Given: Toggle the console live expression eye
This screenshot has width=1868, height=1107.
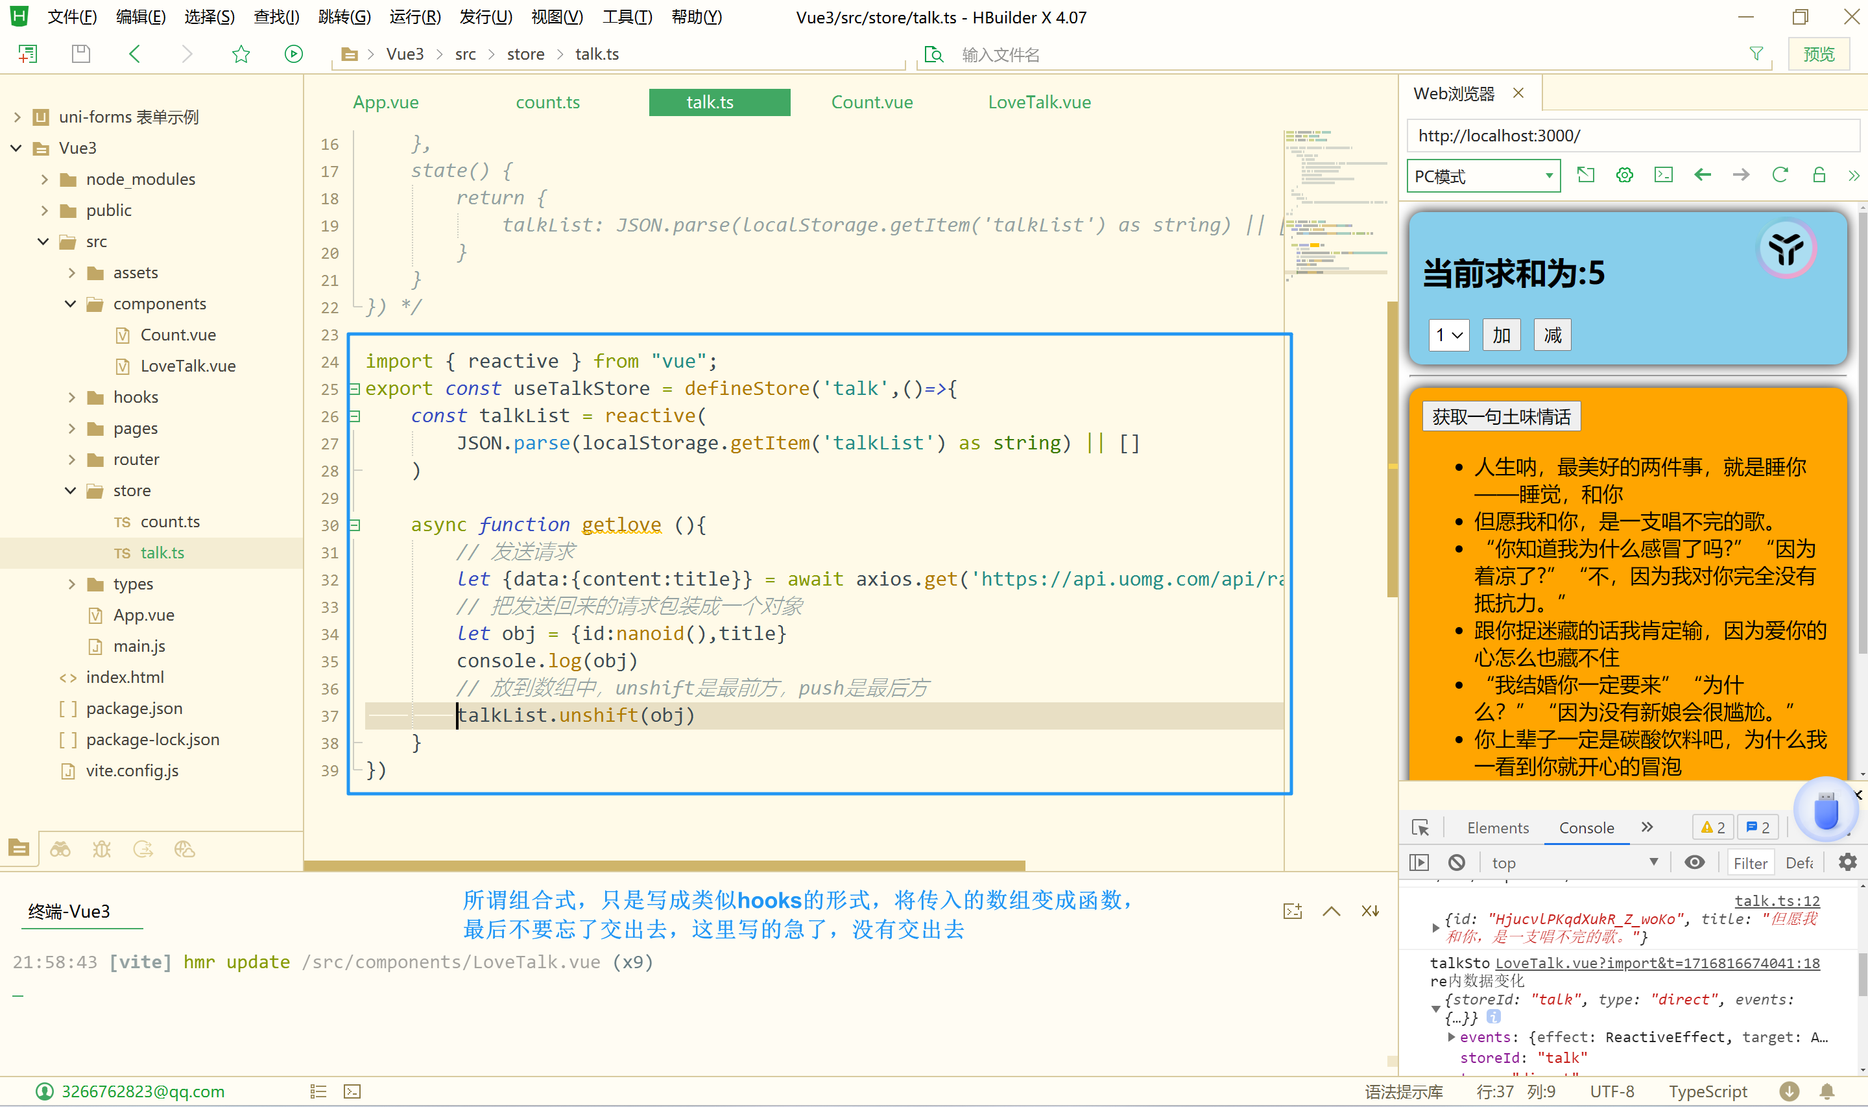Looking at the screenshot, I should tap(1694, 863).
